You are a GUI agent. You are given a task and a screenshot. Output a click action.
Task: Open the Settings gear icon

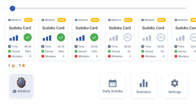pyautogui.click(x=175, y=83)
